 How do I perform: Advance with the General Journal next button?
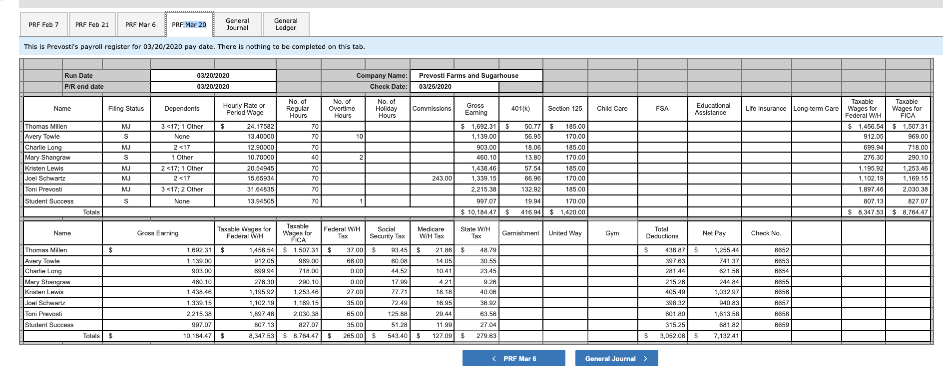click(x=616, y=359)
